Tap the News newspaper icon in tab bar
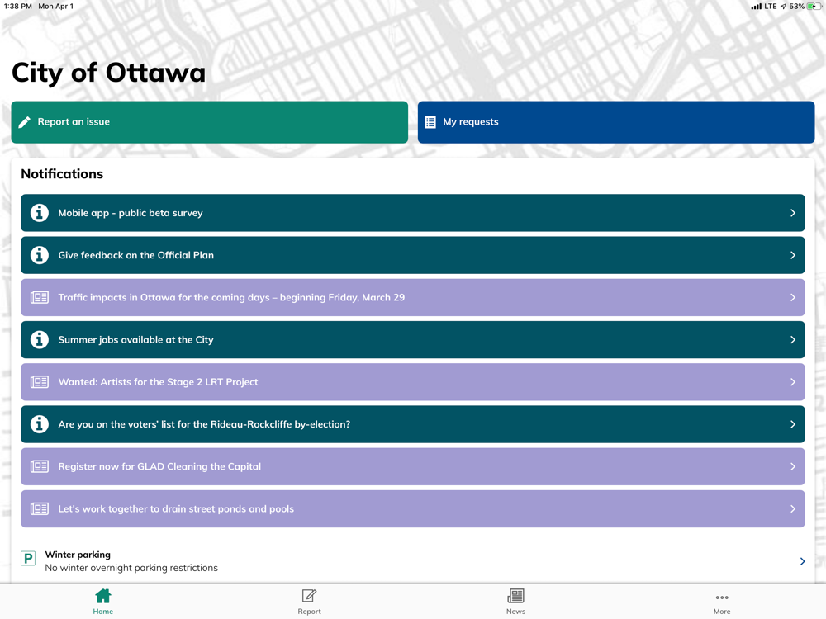 pyautogui.click(x=515, y=596)
